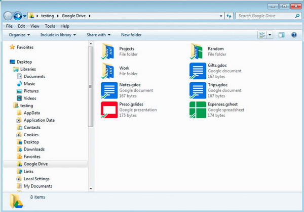Open the Organize dropdown
This screenshot has width=304, height=212.
(x=19, y=35)
